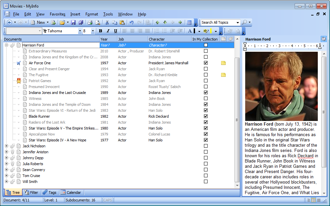Click the document tree vertical scrollbar
330x206 pixels.
pos(237,120)
